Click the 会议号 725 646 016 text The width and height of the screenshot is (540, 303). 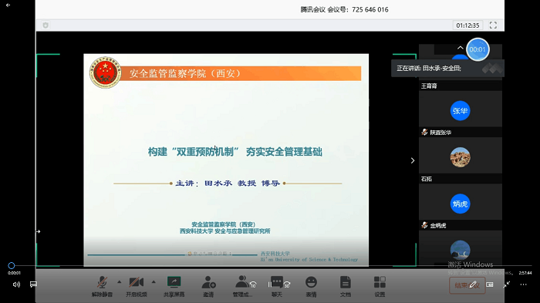tap(358, 10)
